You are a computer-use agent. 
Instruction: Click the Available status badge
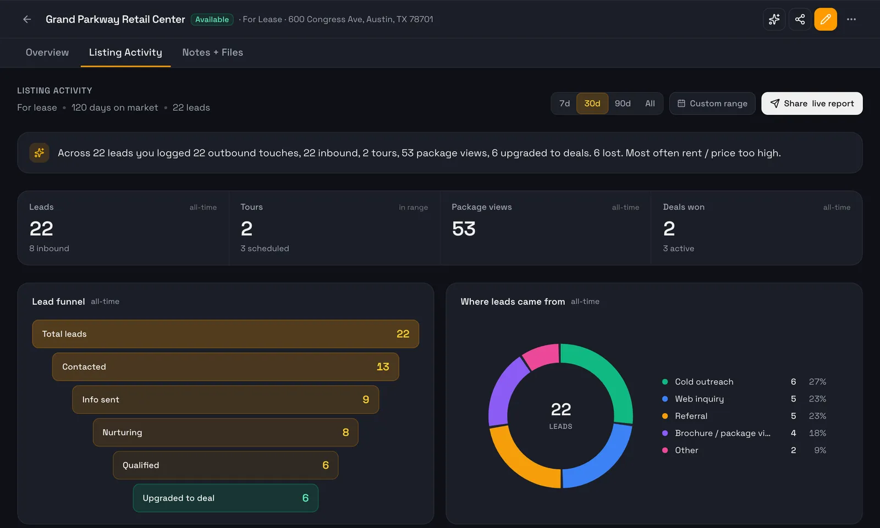click(212, 19)
